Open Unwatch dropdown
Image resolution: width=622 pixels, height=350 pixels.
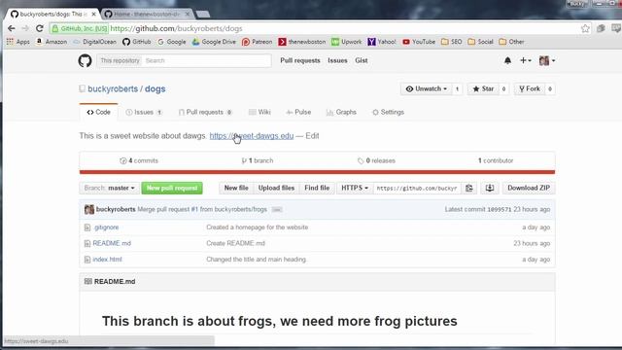click(426, 88)
